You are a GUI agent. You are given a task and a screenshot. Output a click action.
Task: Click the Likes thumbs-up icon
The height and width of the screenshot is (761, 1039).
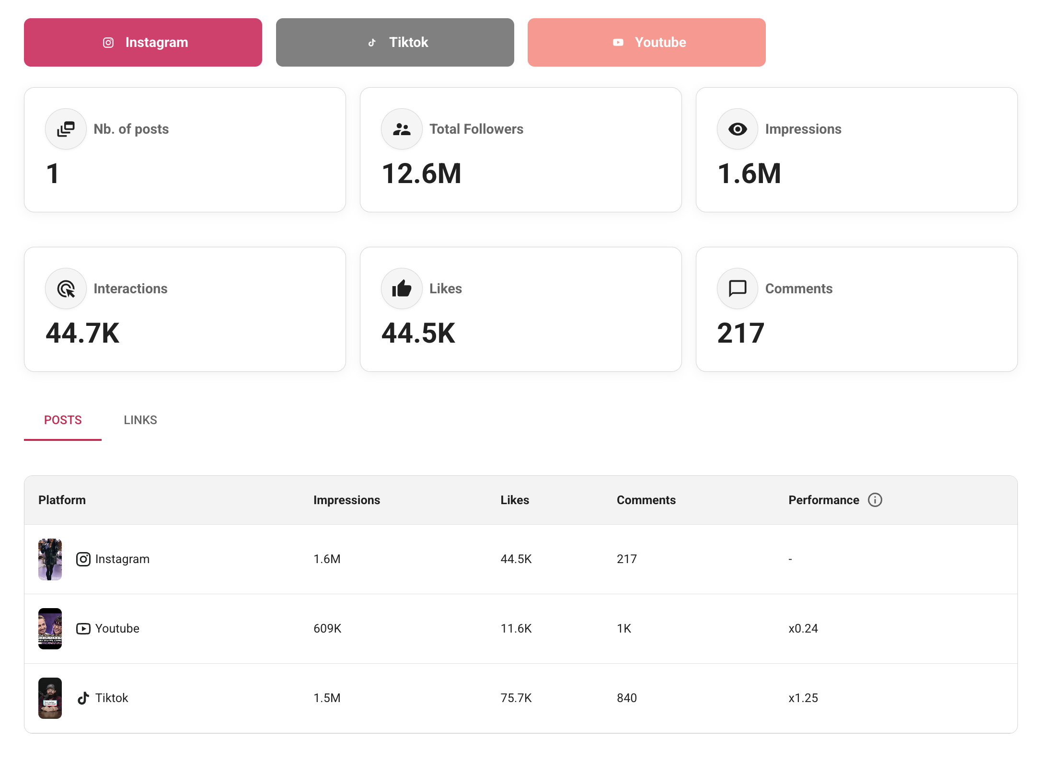402,288
